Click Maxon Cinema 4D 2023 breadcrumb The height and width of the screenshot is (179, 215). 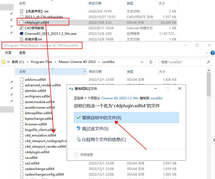pos(77,62)
